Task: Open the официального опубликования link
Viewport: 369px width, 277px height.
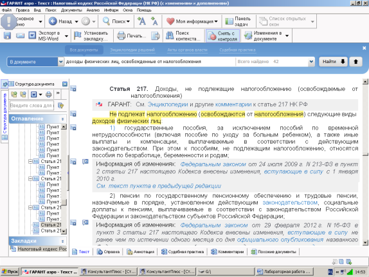Action: click(280, 240)
